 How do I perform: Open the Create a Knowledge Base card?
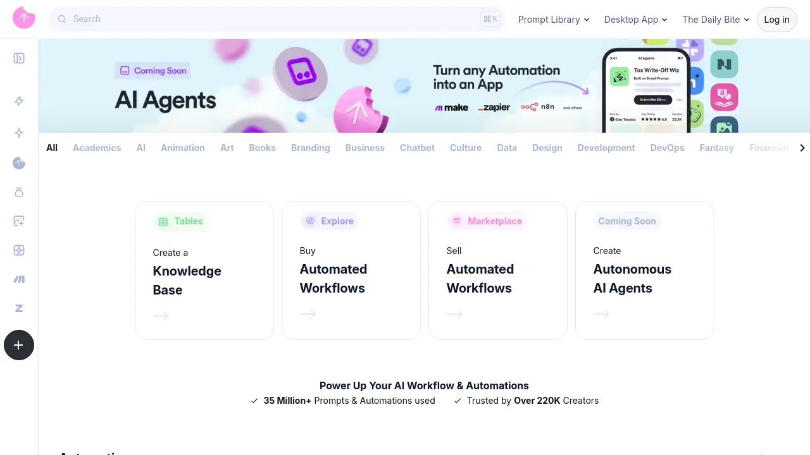(x=204, y=270)
